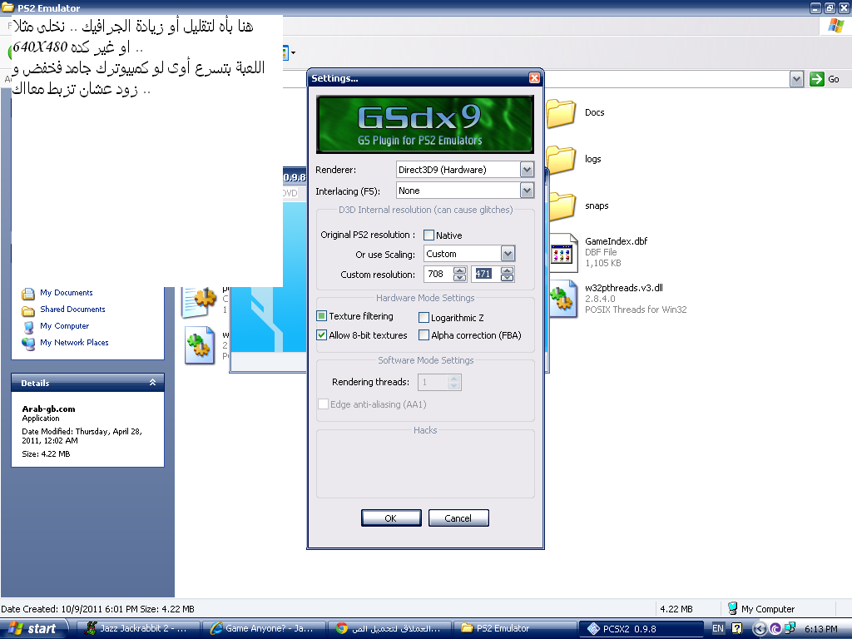
Task: Select the snaps folder icon
Action: [562, 206]
